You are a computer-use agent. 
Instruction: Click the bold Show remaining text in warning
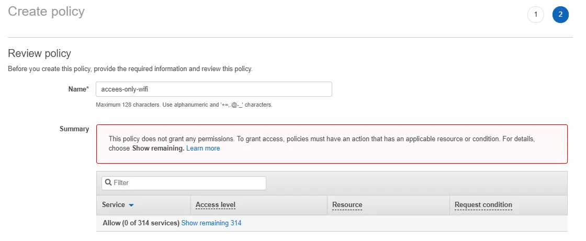[x=157, y=148]
